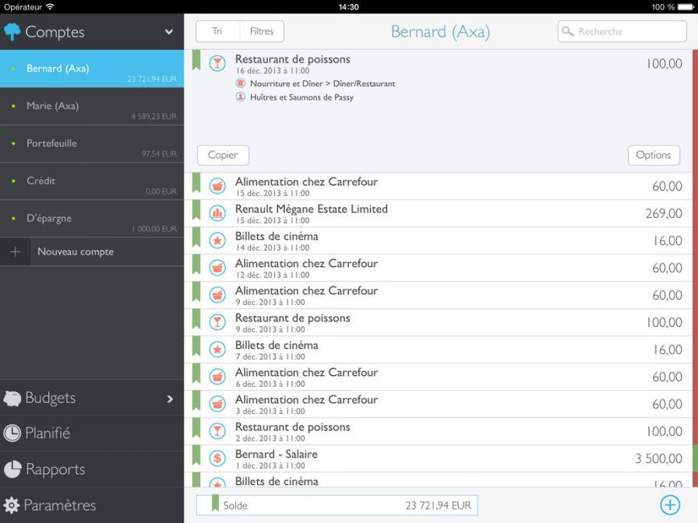Click the Bernard - Salaire dollar icon

(x=217, y=458)
